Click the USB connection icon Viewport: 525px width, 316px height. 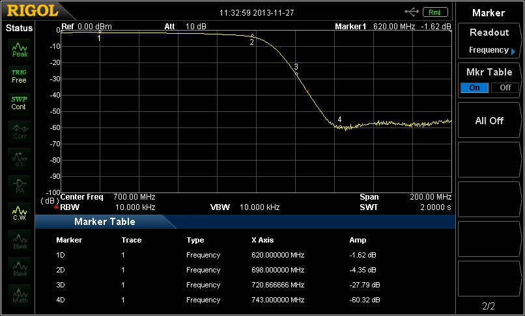click(412, 12)
